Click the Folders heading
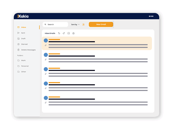This screenshot has width=173, height=130. click(x=20, y=56)
